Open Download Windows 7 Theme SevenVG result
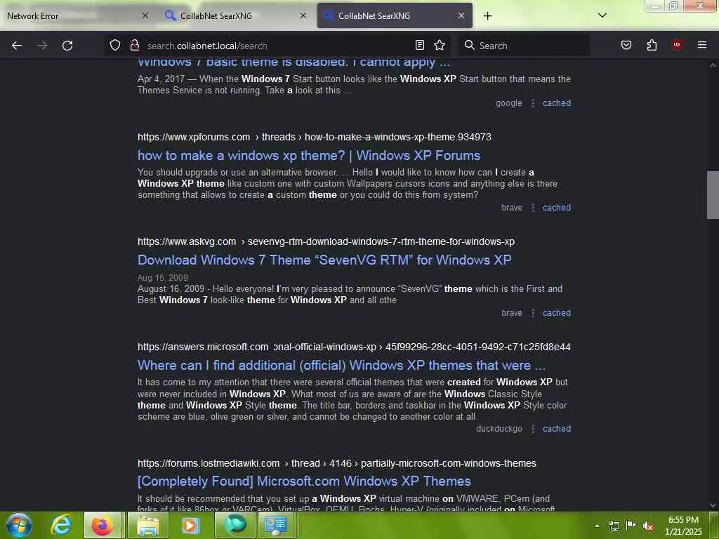The image size is (719, 539). point(324,260)
